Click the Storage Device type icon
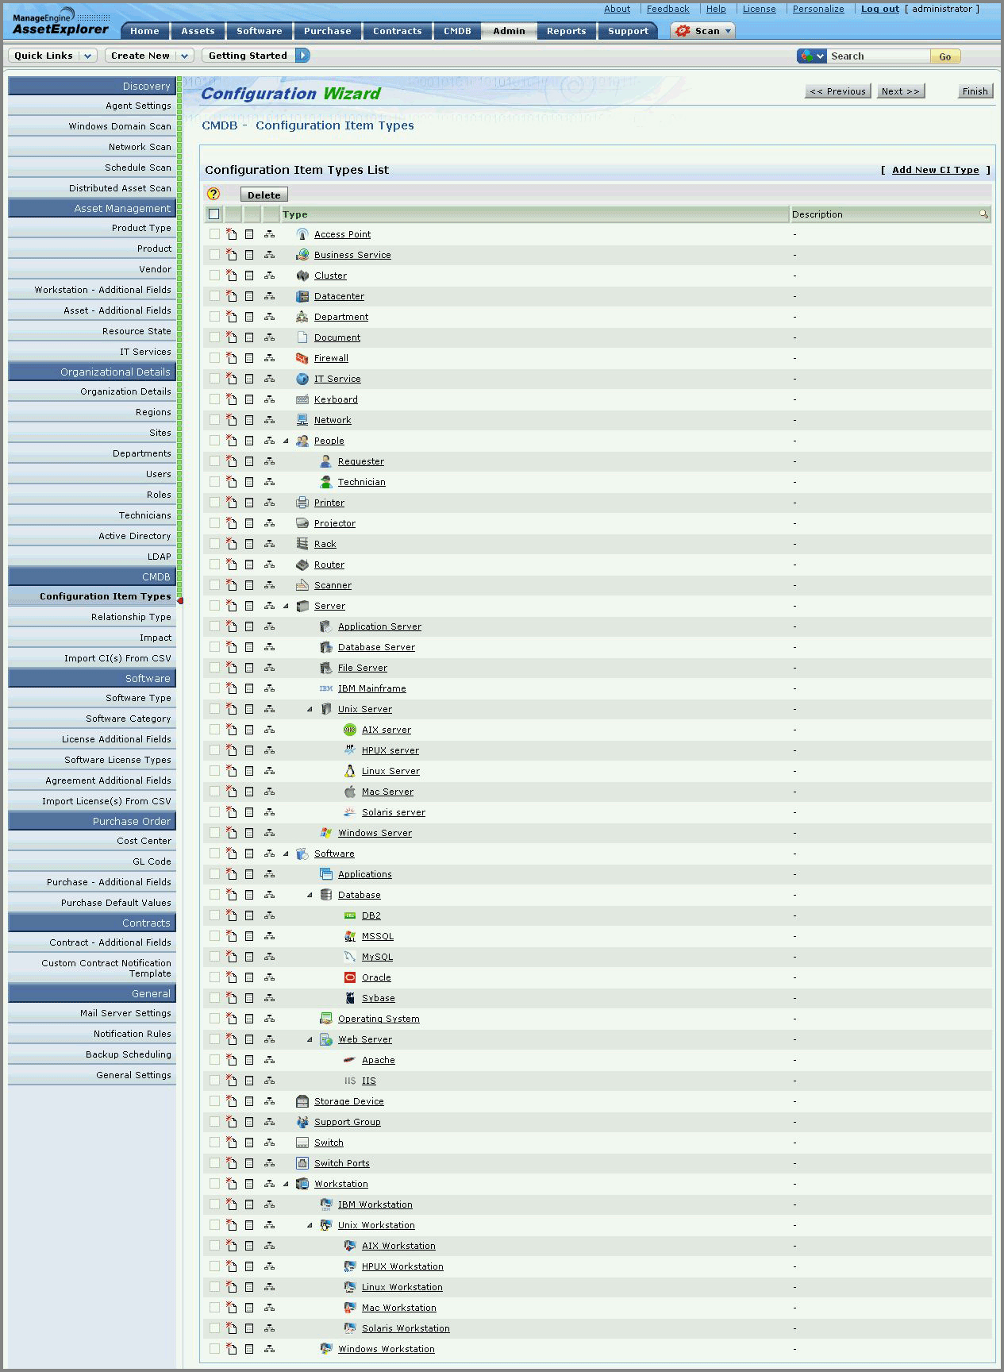Image resolution: width=1004 pixels, height=1372 pixels. pos(302,1101)
